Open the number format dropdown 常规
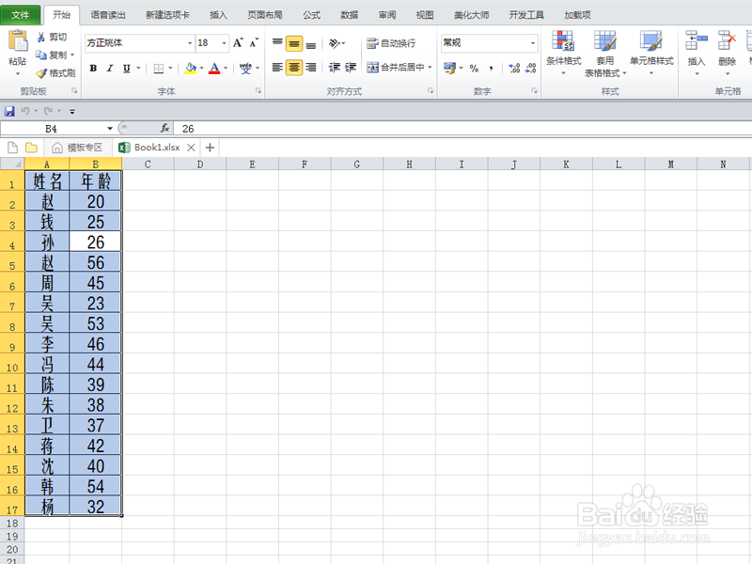Viewport: 752px width, 564px height. coord(533,43)
